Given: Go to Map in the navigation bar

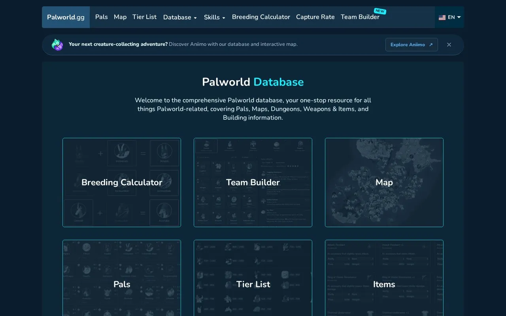Looking at the screenshot, I should 120,17.
